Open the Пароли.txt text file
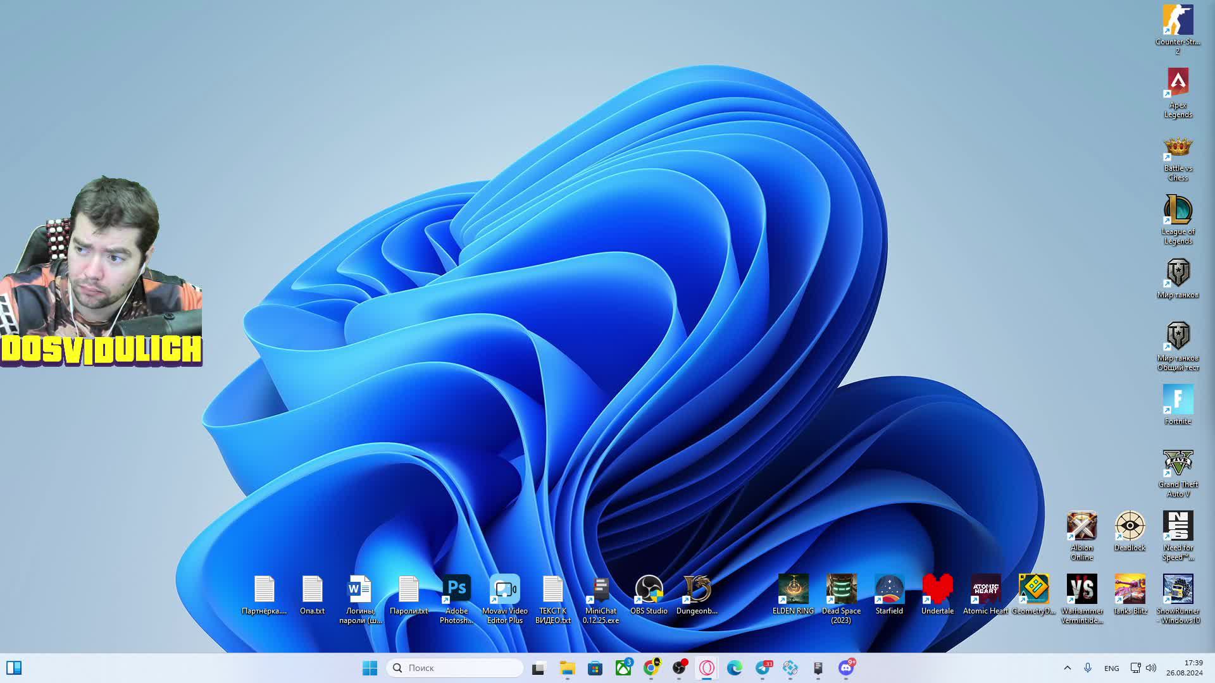Viewport: 1215px width, 683px height. [408, 589]
